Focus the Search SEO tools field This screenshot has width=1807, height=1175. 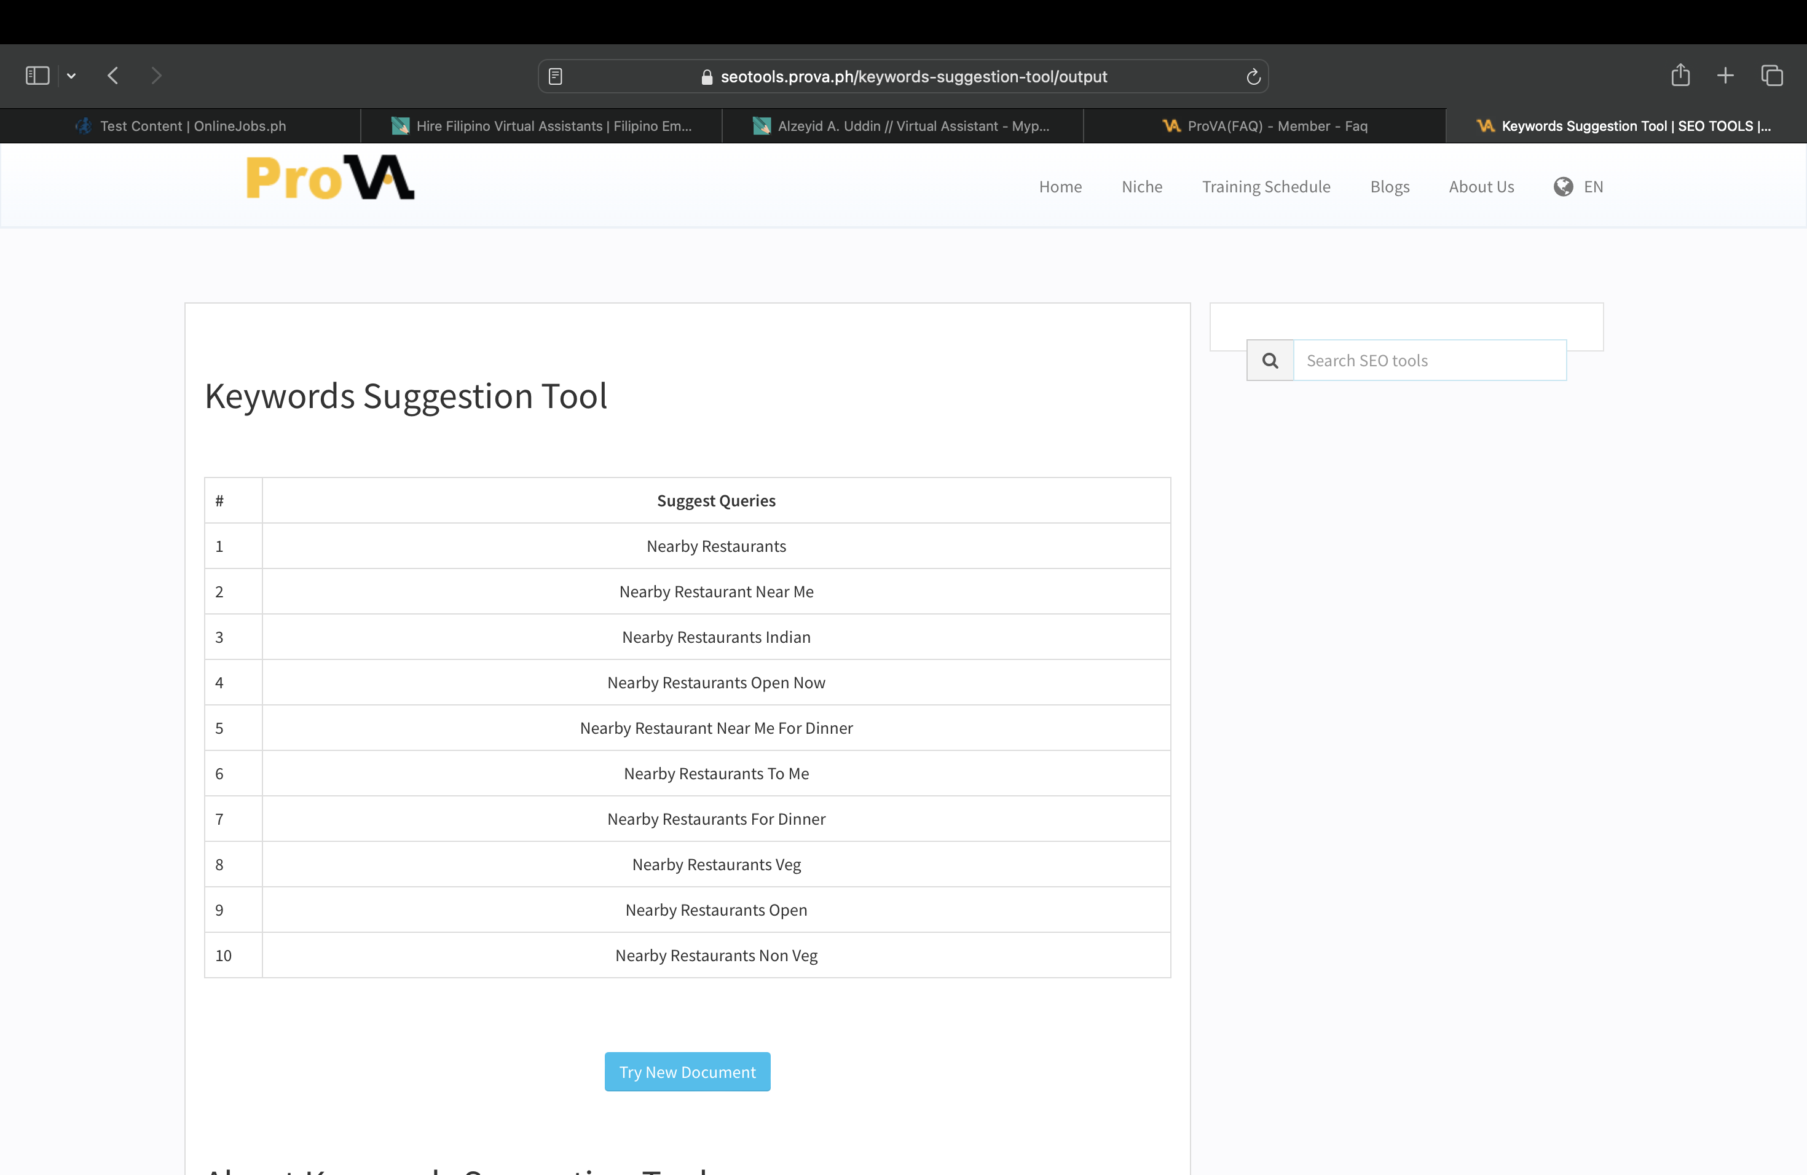1429,361
